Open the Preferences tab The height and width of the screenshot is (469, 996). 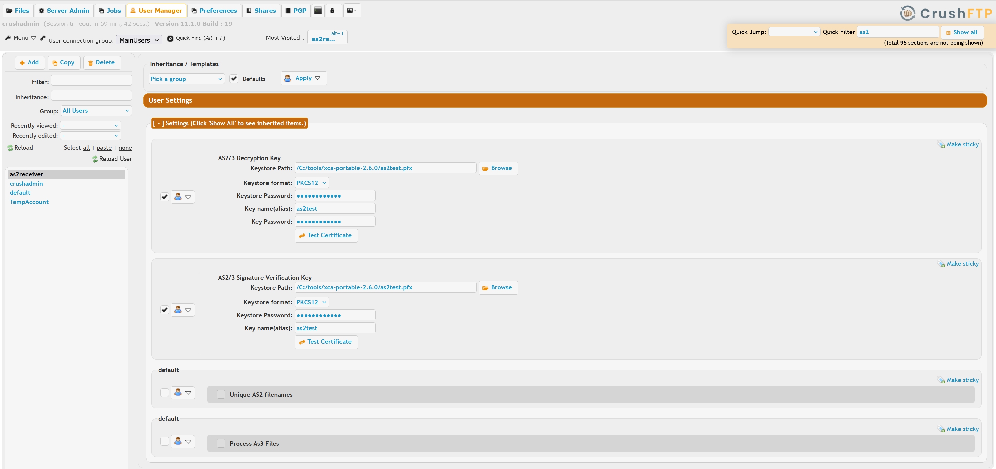[214, 11]
